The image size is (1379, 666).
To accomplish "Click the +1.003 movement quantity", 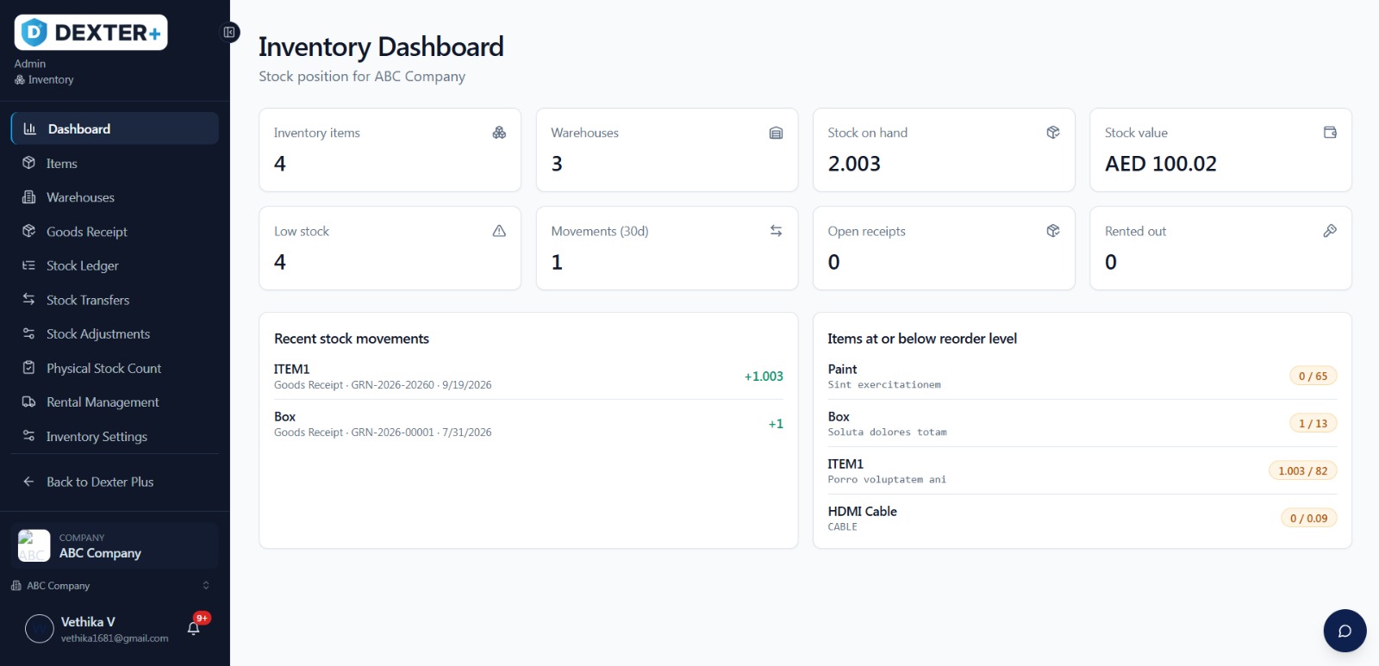I will point(764,377).
